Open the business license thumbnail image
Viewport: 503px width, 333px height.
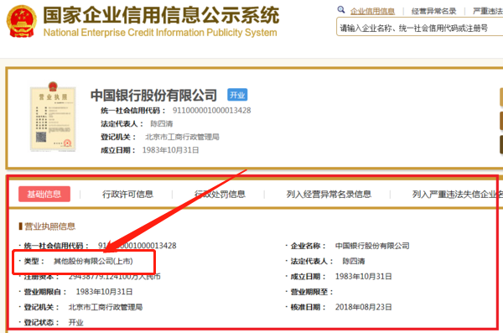pos(53,117)
